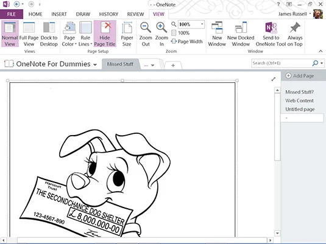Open a New Docked Window
The width and height of the screenshot is (326, 244).
pos(241,34)
